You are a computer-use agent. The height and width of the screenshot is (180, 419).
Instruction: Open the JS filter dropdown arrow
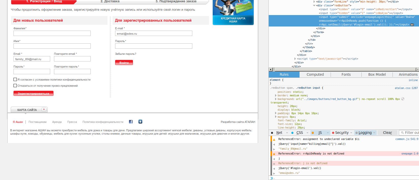(x=328, y=133)
